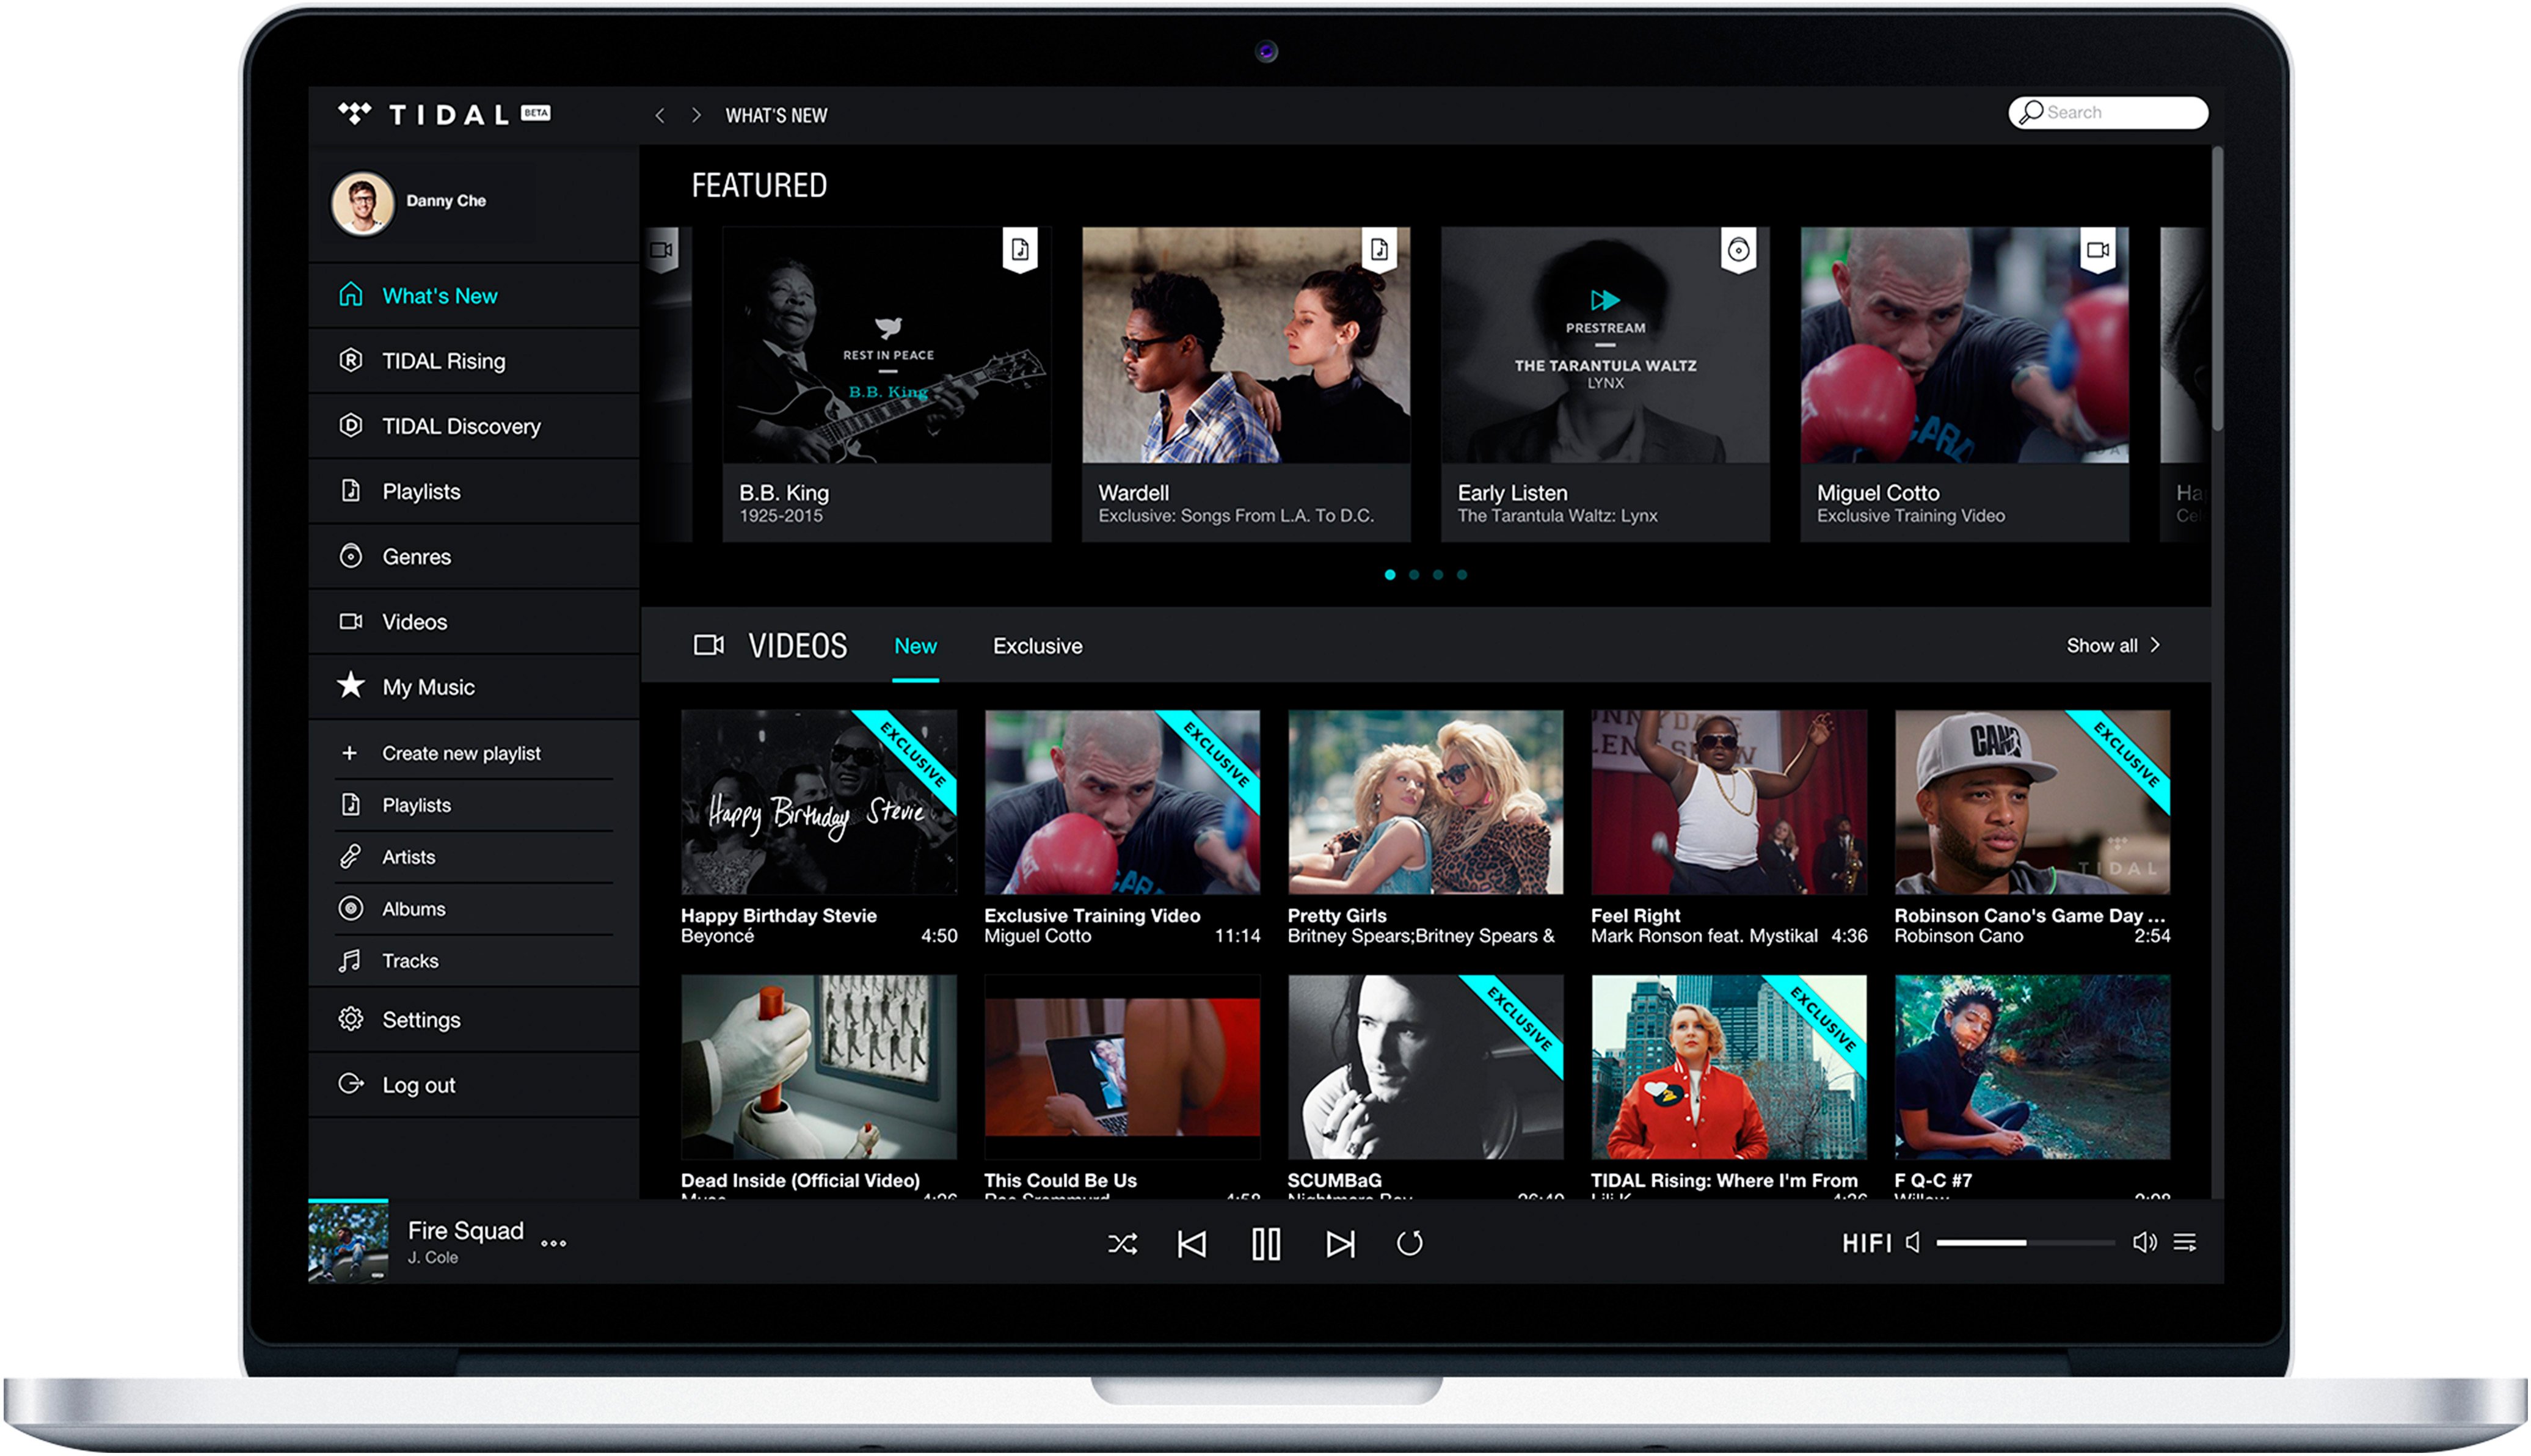Click playlist badge on B.B. King card

pos(1020,250)
